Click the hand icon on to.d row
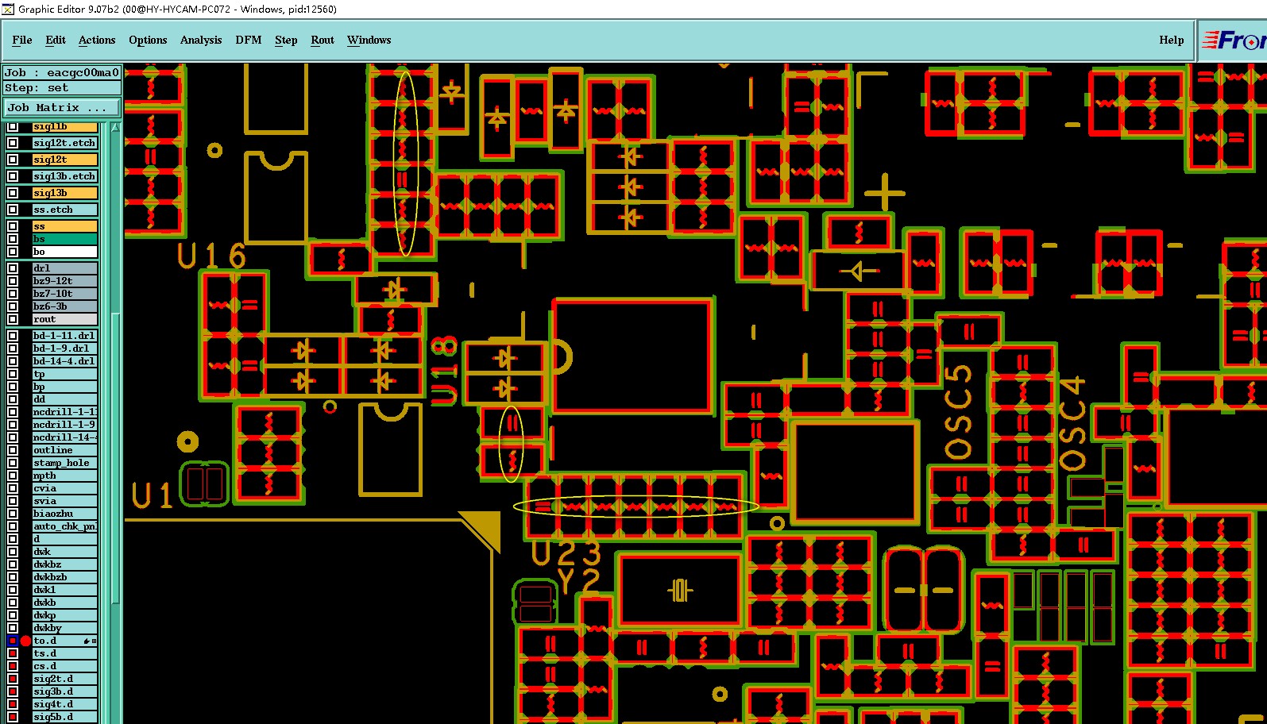The width and height of the screenshot is (1267, 724). pyautogui.click(x=87, y=641)
